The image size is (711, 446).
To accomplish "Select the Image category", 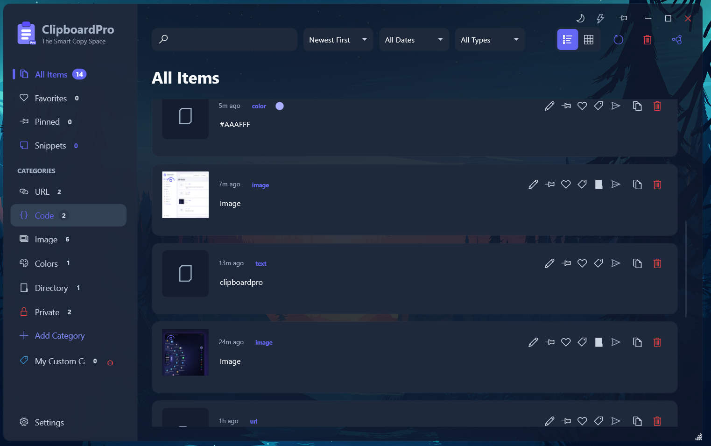I will [69, 240].
